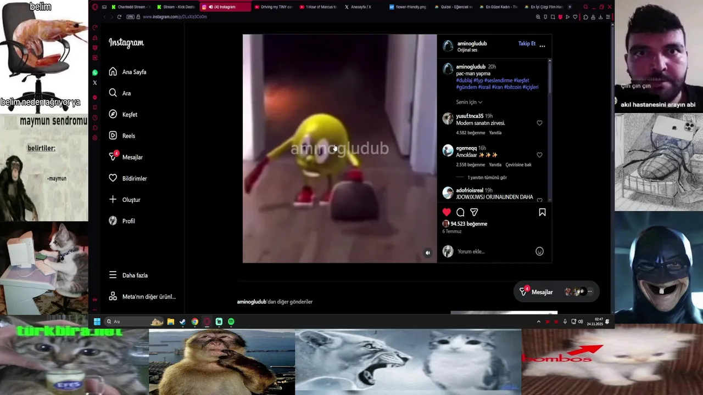Open sidebar settings gear in Opera
703x395 pixels.
(x=95, y=137)
